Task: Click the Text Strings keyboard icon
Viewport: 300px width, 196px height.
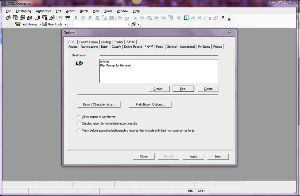Action: [18, 24]
